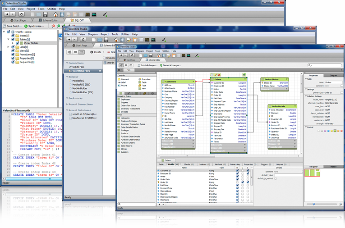
Task: Click the Refresh button in back SQL Diff window
Action: [21, 14]
